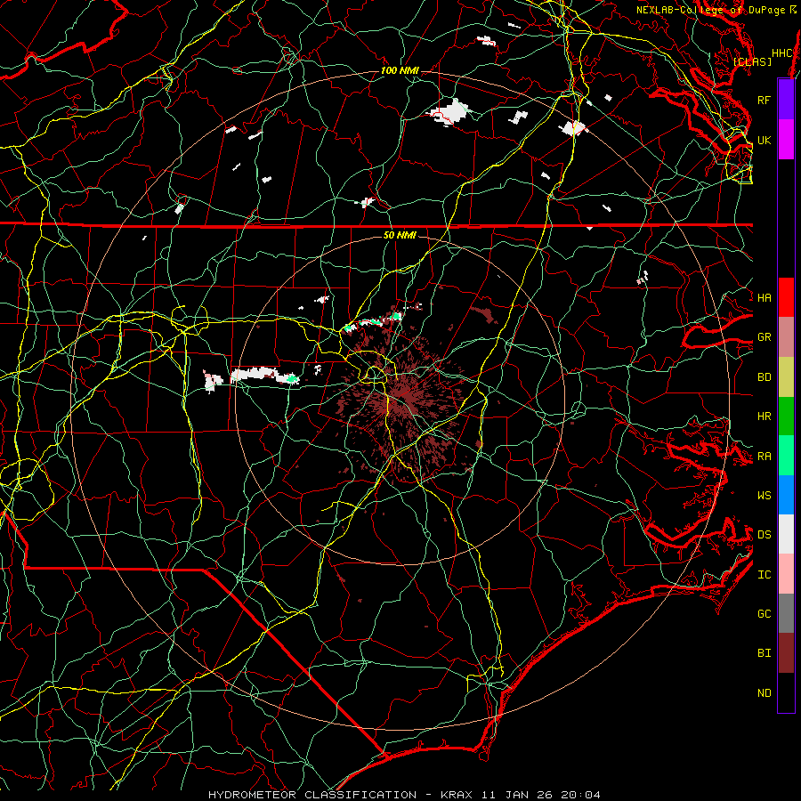Click the HR legend label
Viewport: 801px width, 801px height.
tap(765, 417)
